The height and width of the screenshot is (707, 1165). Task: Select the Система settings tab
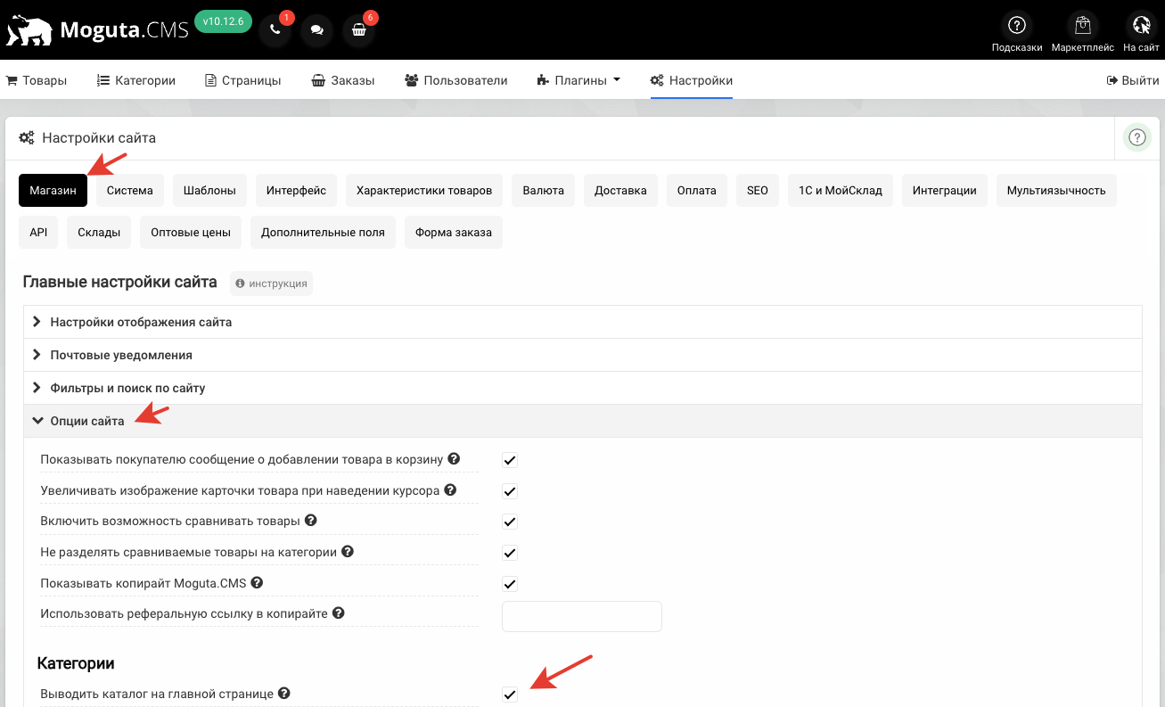pyautogui.click(x=130, y=191)
